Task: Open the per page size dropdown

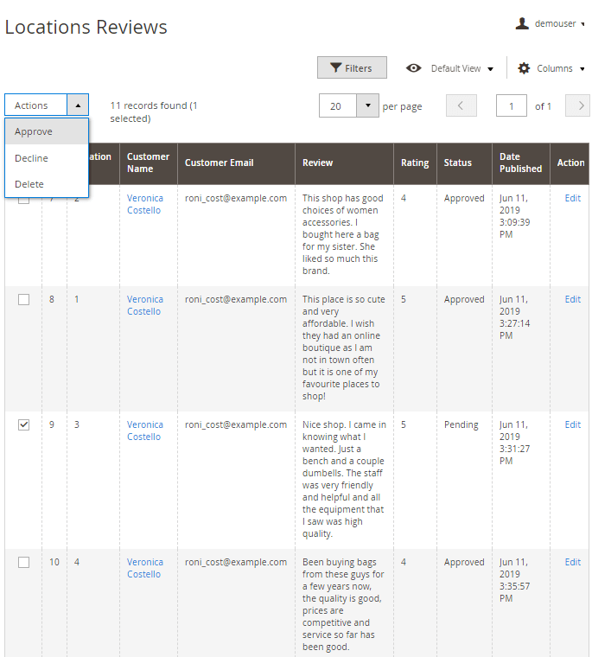Action: (x=367, y=105)
